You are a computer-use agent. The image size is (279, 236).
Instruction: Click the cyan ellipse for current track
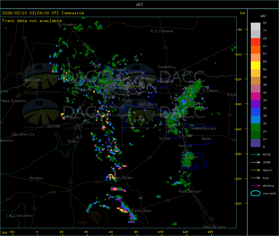(255, 193)
